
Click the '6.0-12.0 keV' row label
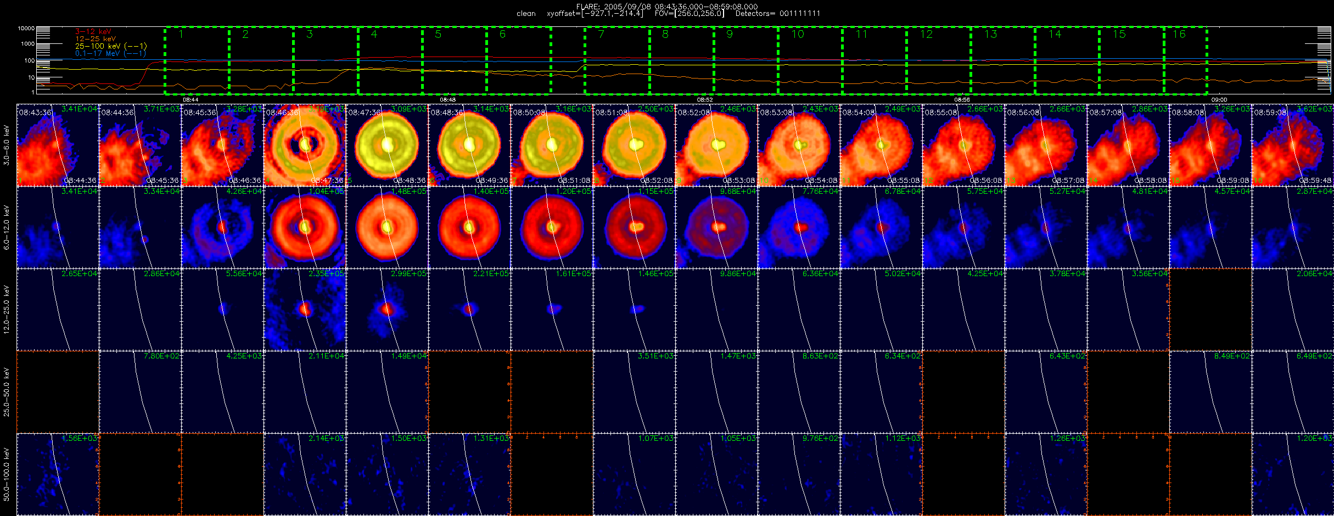[x=7, y=227]
